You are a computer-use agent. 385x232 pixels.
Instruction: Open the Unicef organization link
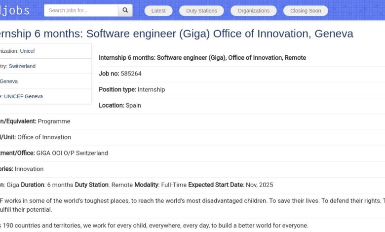[x=27, y=51]
